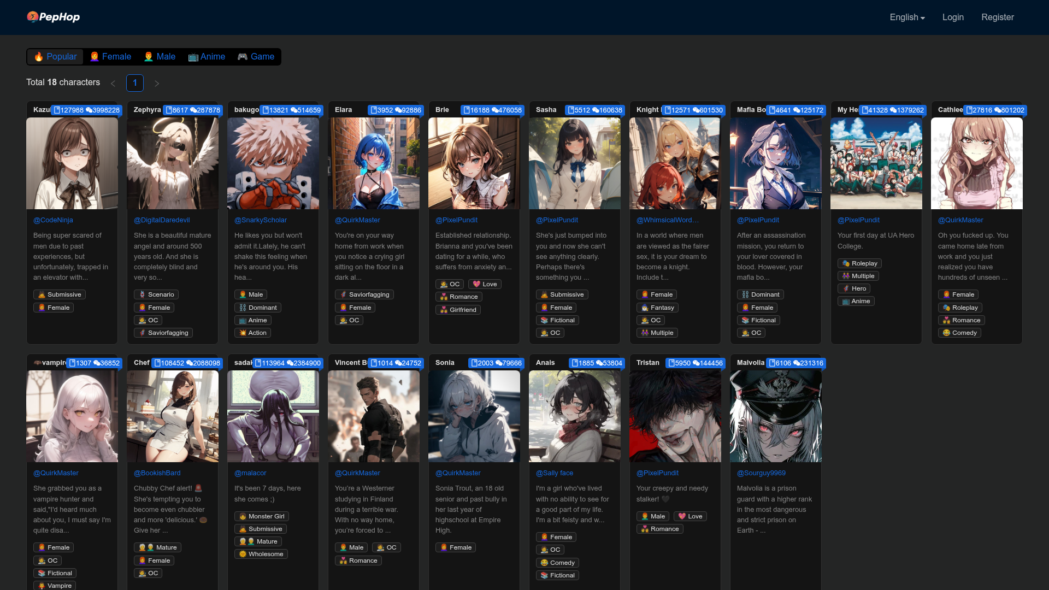This screenshot has width=1049, height=590.
Task: Click Love tag on Brie card
Action: 485,284
